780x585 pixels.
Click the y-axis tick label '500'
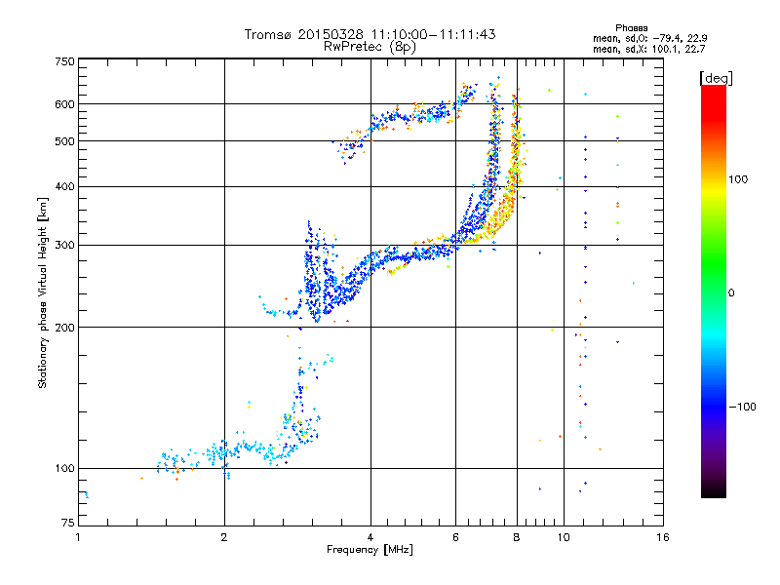[x=64, y=141]
